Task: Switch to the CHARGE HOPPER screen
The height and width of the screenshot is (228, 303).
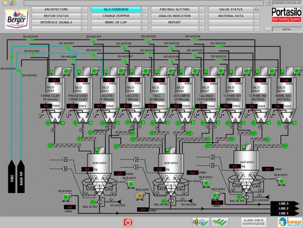Action: point(116,16)
